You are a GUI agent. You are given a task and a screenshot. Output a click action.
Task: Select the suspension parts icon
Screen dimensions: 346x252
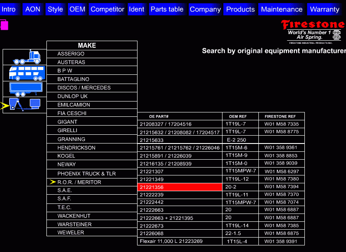[x=25, y=105]
